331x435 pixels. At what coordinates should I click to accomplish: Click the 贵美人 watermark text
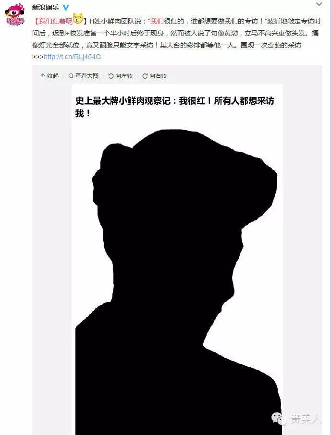(306, 419)
